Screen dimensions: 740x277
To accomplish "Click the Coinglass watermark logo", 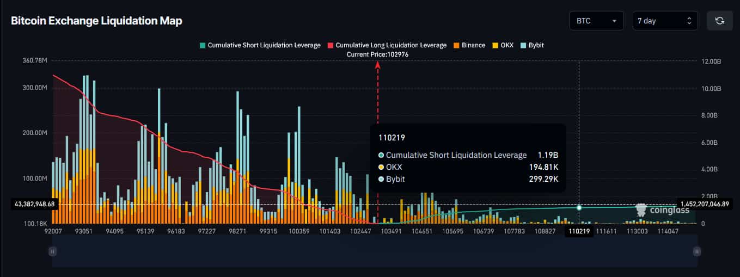I will coord(663,210).
